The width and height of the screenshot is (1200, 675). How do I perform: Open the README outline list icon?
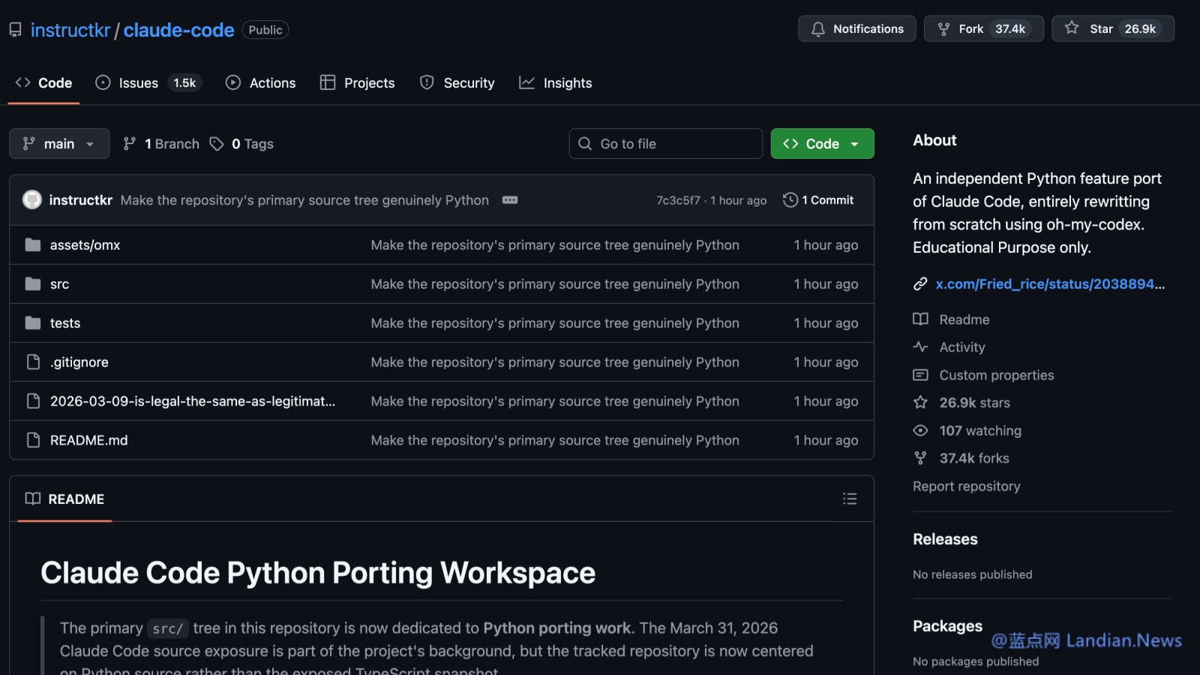(849, 499)
